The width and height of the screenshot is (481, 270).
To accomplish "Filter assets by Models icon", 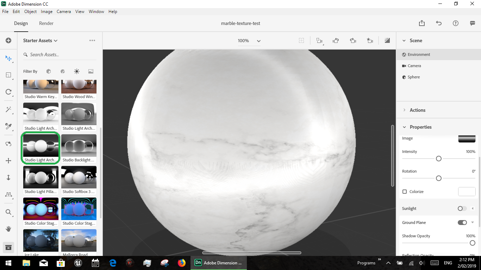I will (49, 71).
